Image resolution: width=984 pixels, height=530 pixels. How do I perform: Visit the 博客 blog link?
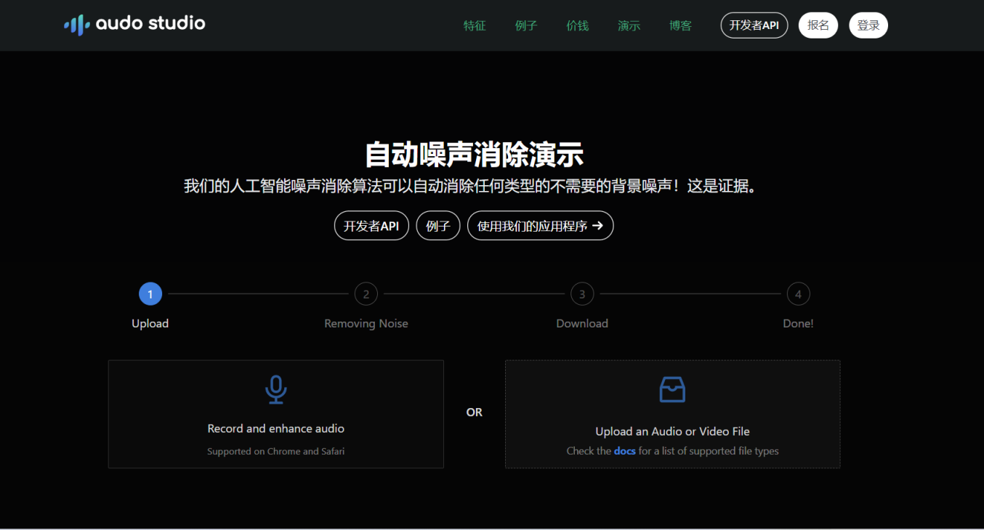680,25
